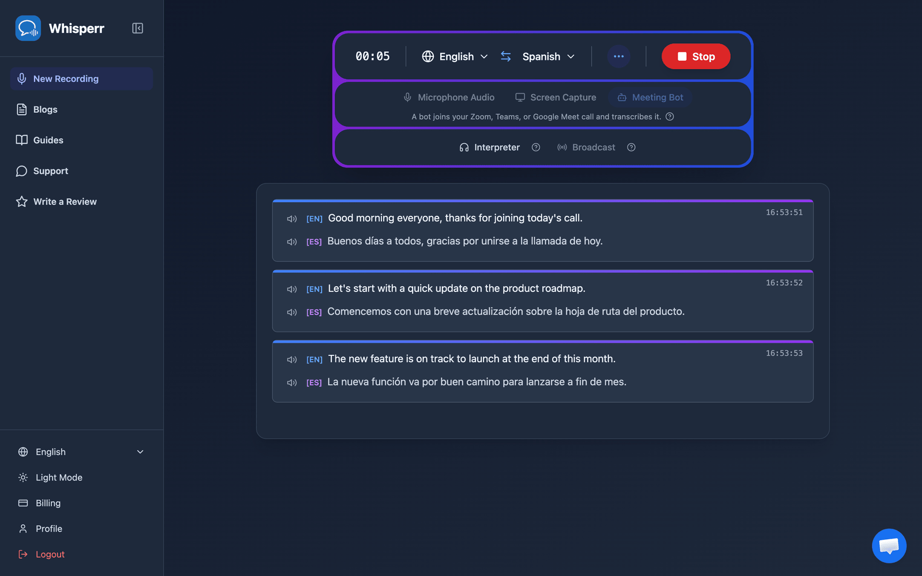The width and height of the screenshot is (922, 576).
Task: Expand the sidebar interface language English dropdown
Action: pos(81,452)
